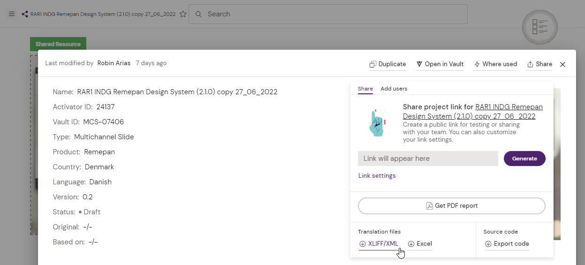Open the hamburger menu
Viewport: 585px width, 265px height.
(12, 14)
